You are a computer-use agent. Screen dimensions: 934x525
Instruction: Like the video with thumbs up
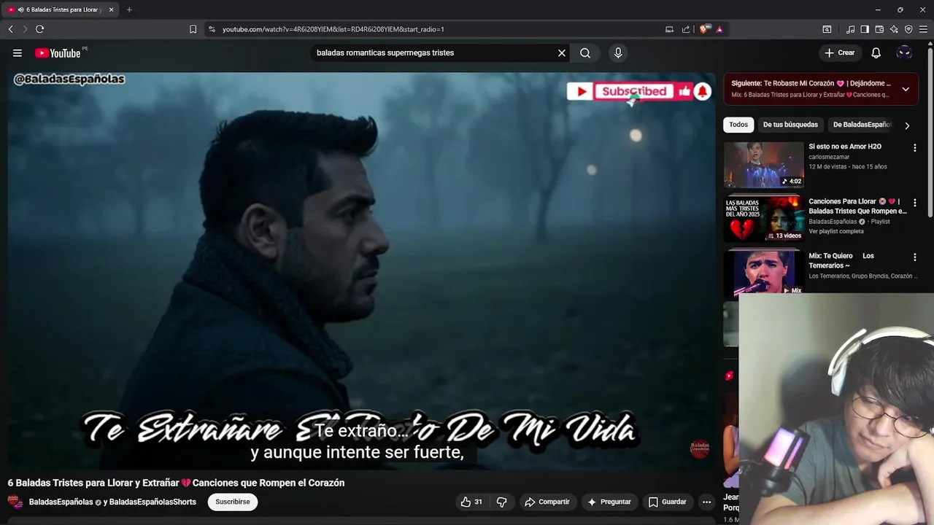tap(471, 502)
